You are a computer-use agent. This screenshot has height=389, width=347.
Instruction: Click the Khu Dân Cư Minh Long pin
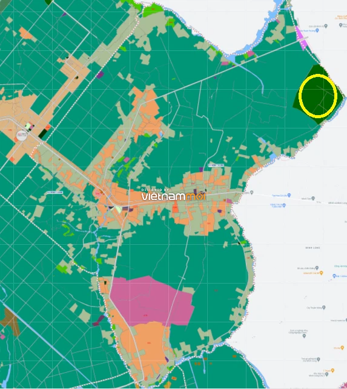pyautogui.click(x=326, y=374)
